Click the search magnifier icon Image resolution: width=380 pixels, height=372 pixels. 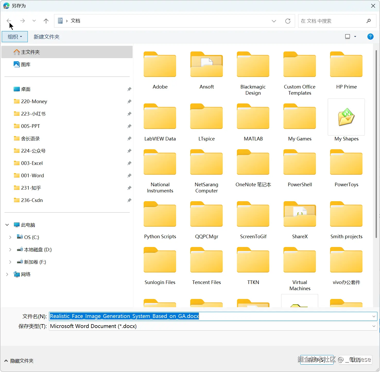pyautogui.click(x=369, y=21)
